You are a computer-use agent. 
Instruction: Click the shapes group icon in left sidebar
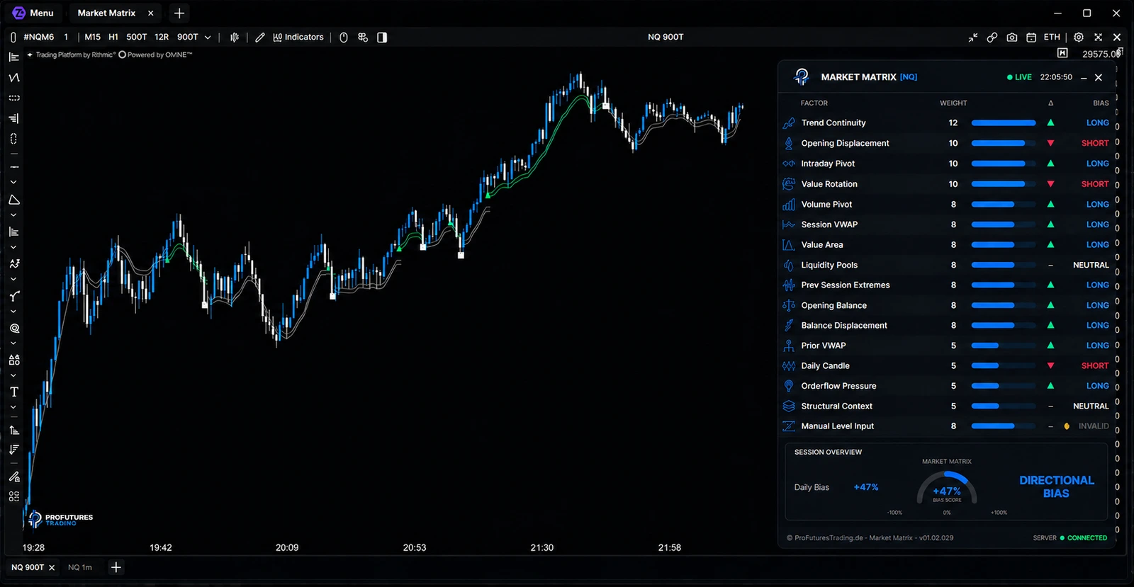[13, 360]
